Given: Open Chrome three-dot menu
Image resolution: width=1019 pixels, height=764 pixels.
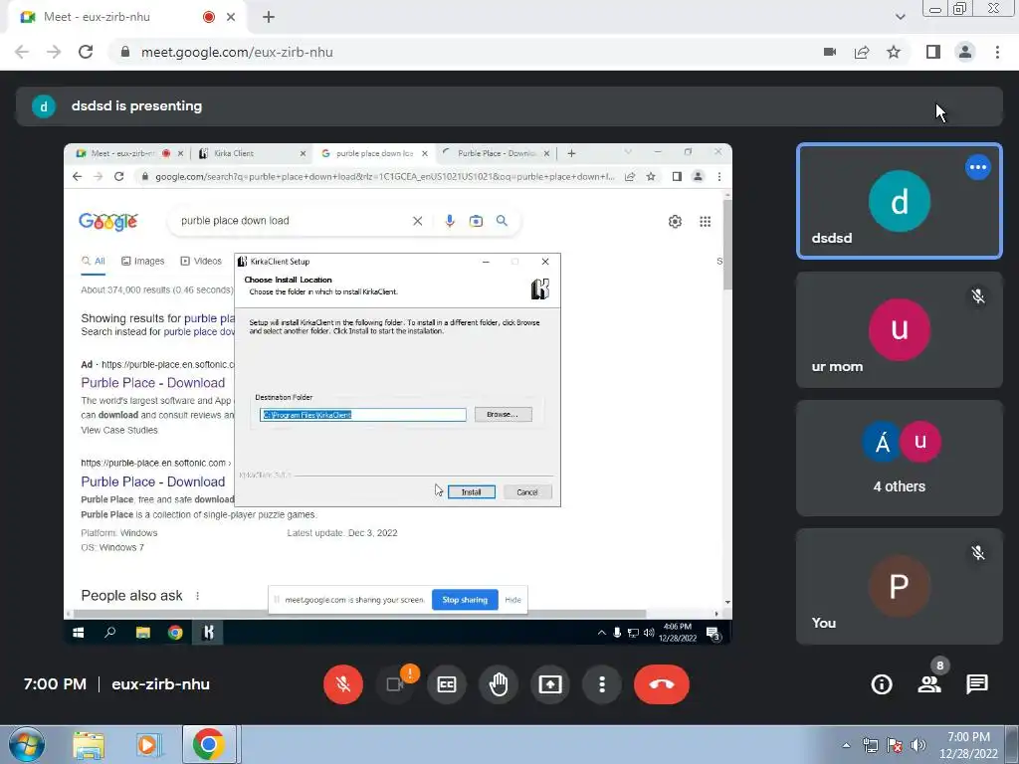Looking at the screenshot, I should tap(997, 52).
